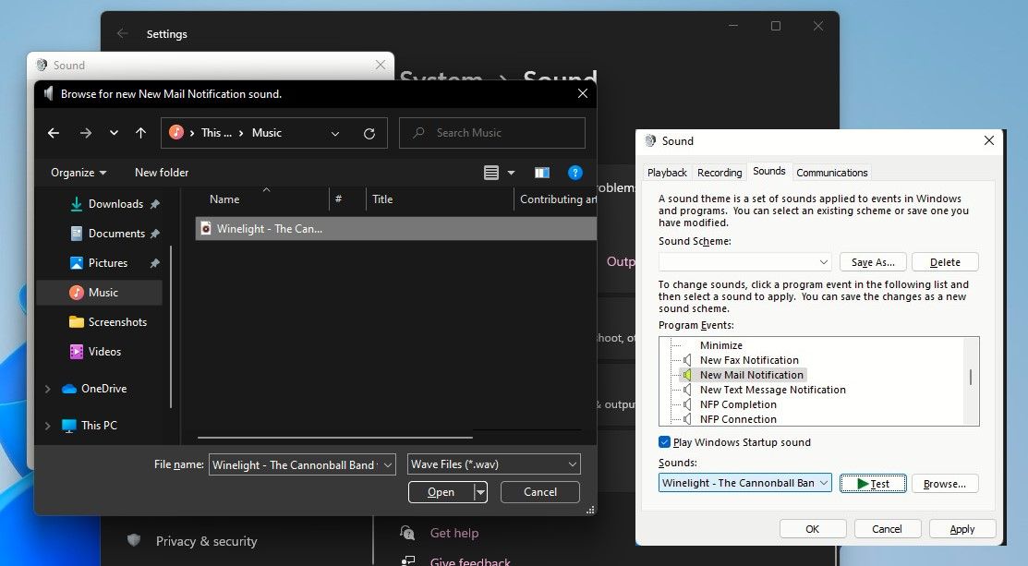Click the horizontal scrollbar in file list
The image size is (1028, 566).
click(x=335, y=437)
